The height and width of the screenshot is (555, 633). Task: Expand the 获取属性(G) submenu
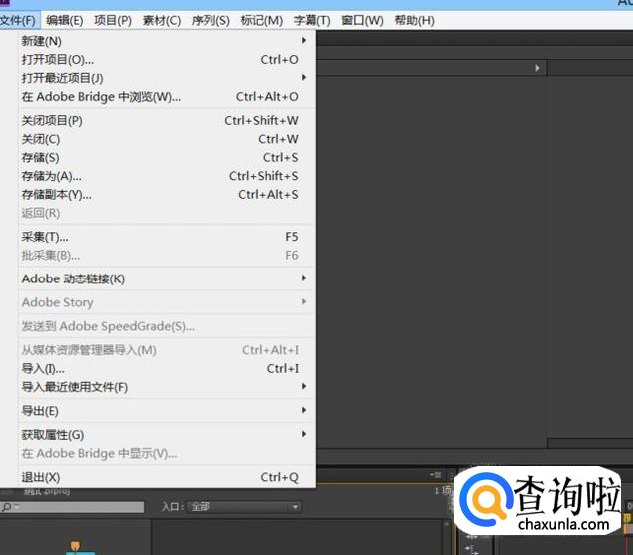pos(166,435)
